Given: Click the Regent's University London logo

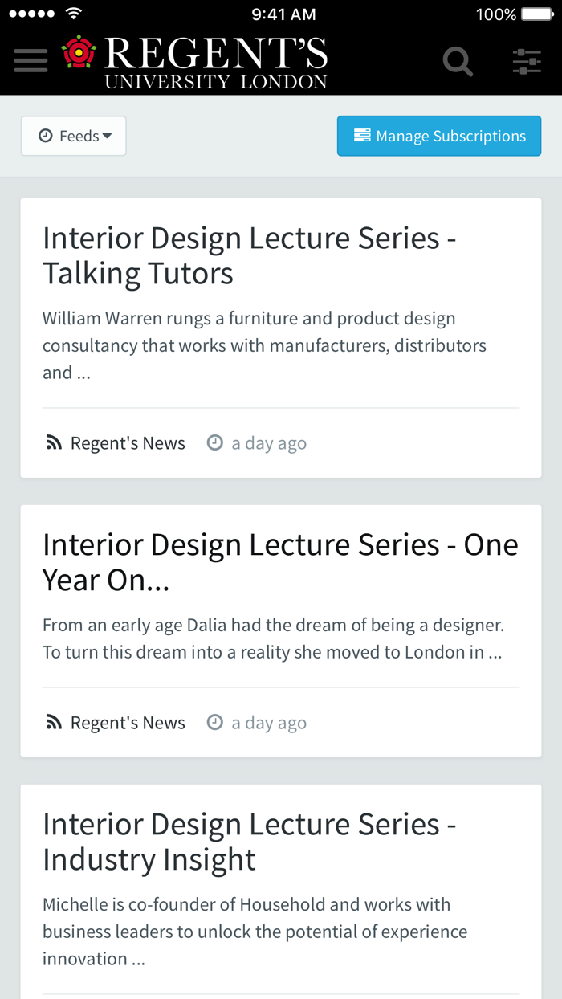Looking at the screenshot, I should 194,61.
